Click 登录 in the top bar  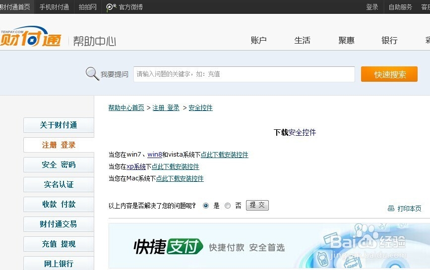click(372, 7)
